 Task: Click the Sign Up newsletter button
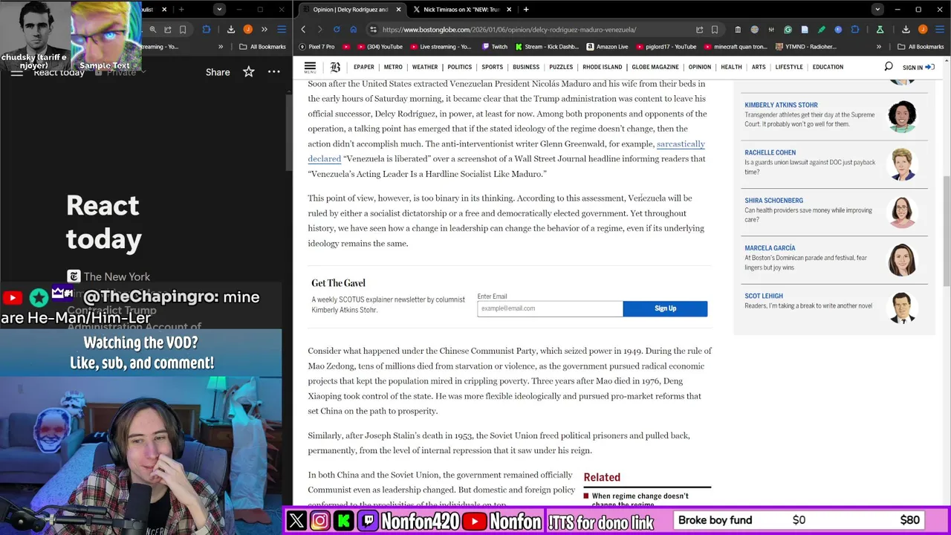click(x=665, y=308)
